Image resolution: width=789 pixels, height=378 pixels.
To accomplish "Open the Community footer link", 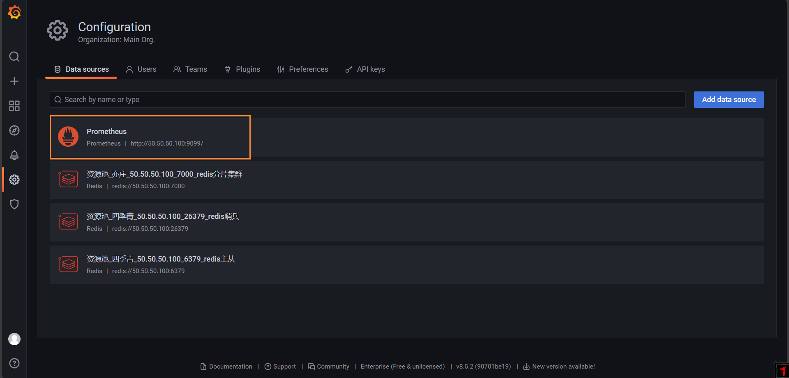I will tap(329, 367).
